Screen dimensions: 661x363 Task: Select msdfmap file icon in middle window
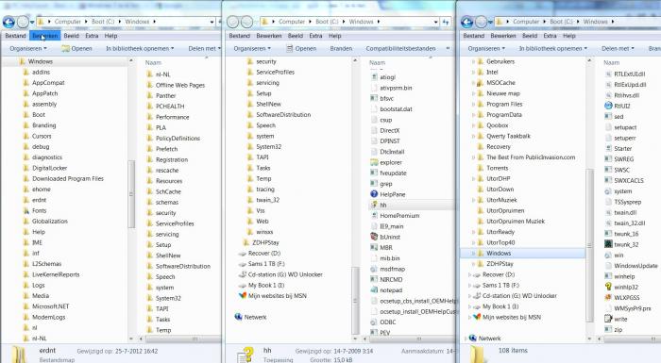(374, 269)
